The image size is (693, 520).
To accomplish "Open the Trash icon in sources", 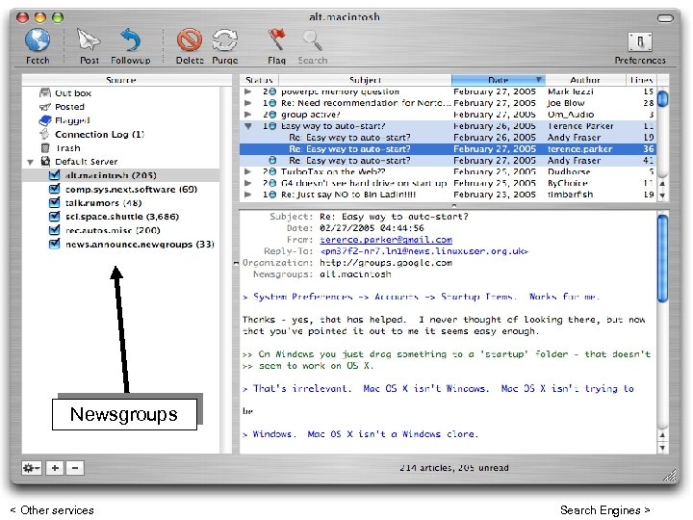I will 45,147.
